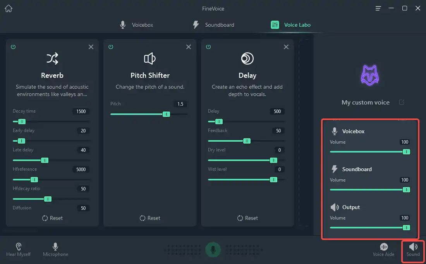Click the Hfdecay ratio value field
This screenshot has height=264, width=426.
click(x=83, y=189)
